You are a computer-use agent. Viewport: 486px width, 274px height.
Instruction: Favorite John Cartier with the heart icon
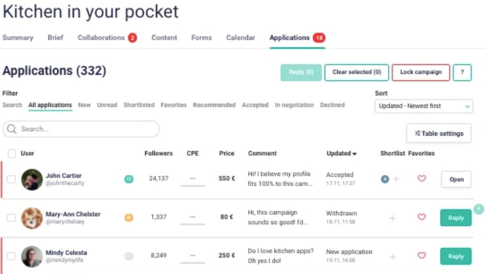[x=421, y=178]
